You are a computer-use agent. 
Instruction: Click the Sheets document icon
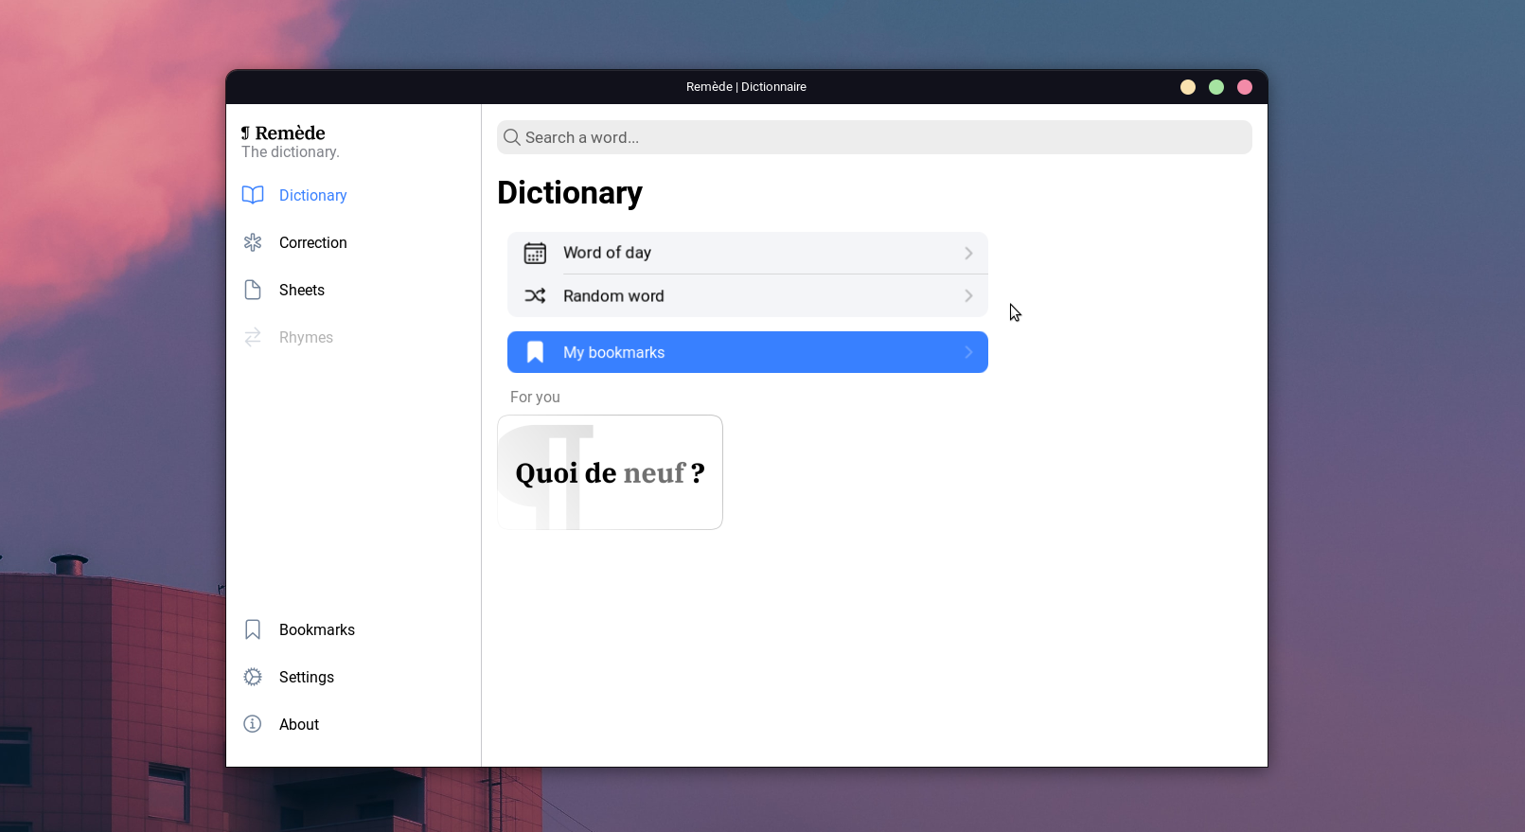coord(253,290)
